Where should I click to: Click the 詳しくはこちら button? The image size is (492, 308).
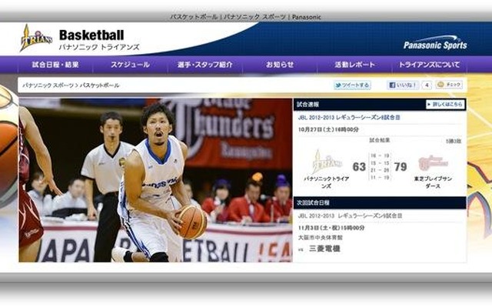click(x=445, y=105)
